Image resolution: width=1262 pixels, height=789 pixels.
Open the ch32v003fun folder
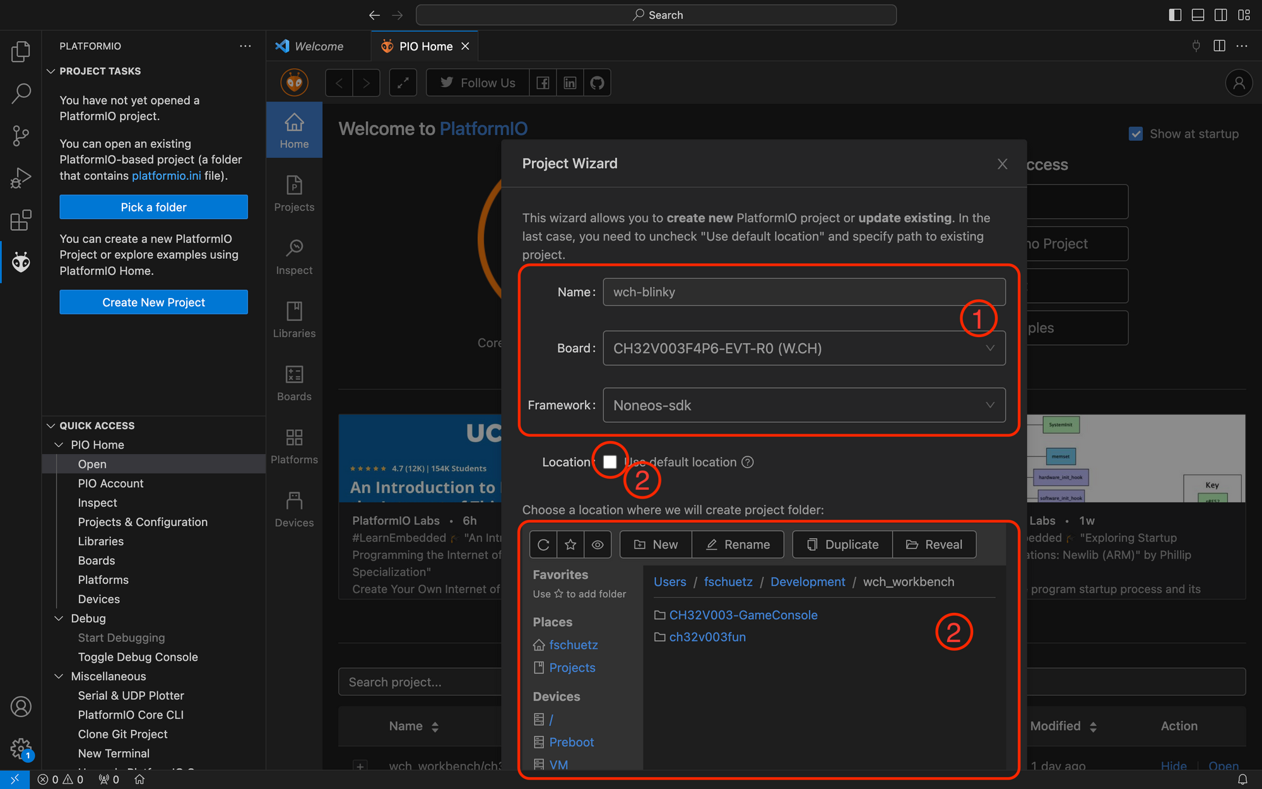[707, 637]
